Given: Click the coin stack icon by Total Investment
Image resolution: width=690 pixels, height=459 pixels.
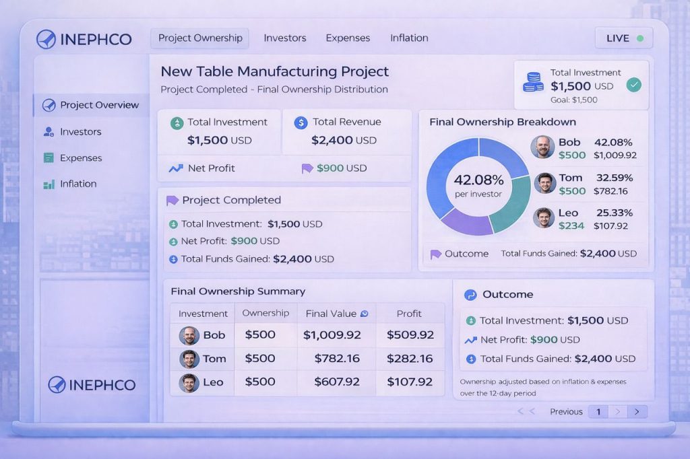Looking at the screenshot, I should (x=533, y=83).
